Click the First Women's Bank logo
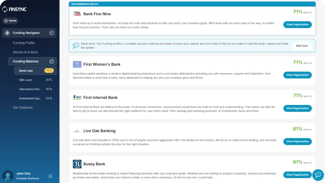Screen dimensions: 325x183 pyautogui.click(x=77, y=64)
